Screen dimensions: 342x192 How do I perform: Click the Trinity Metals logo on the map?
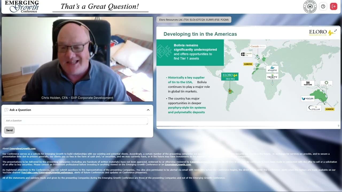272,77
